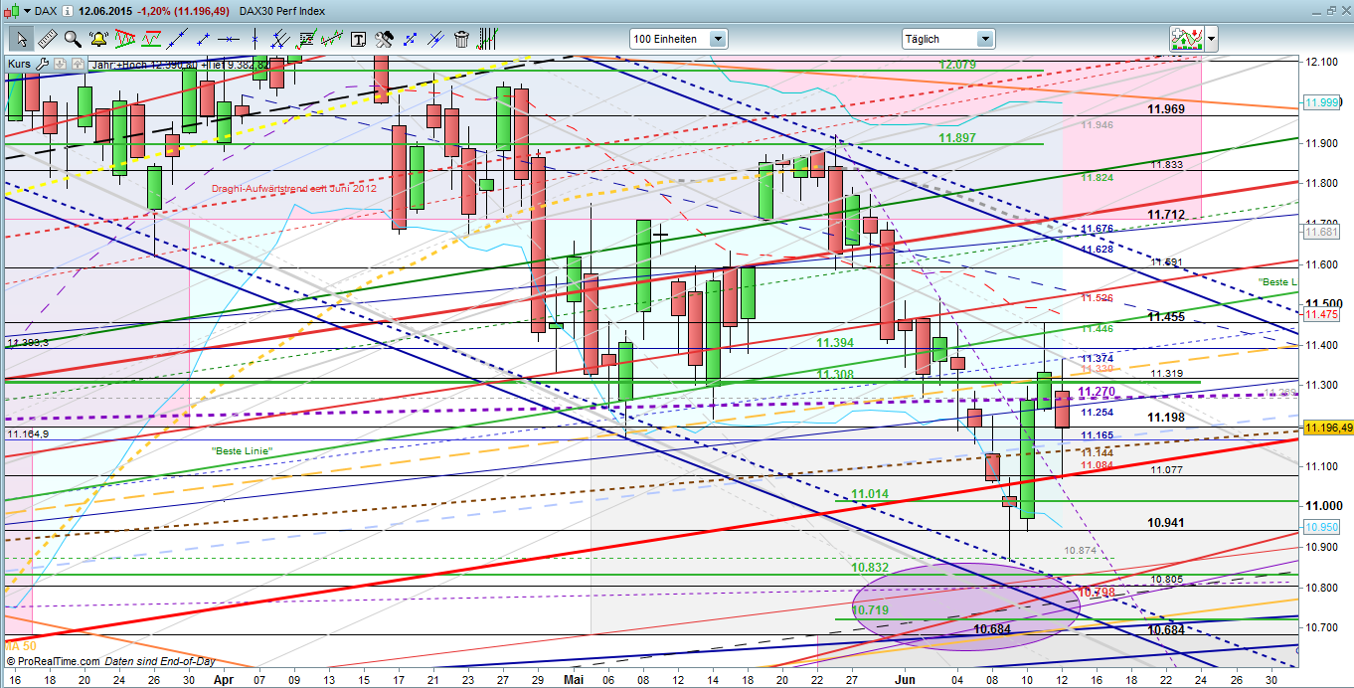Click the bold 11.455 price label
The width and height of the screenshot is (1354, 688).
(1166, 316)
